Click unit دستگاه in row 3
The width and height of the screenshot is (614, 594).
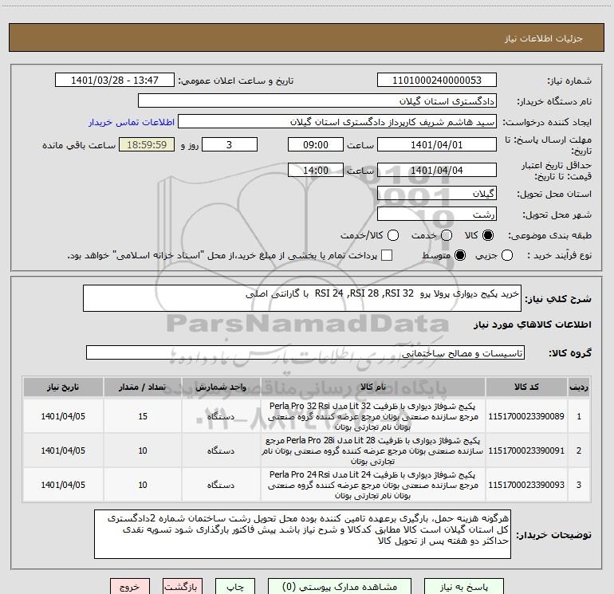click(221, 485)
